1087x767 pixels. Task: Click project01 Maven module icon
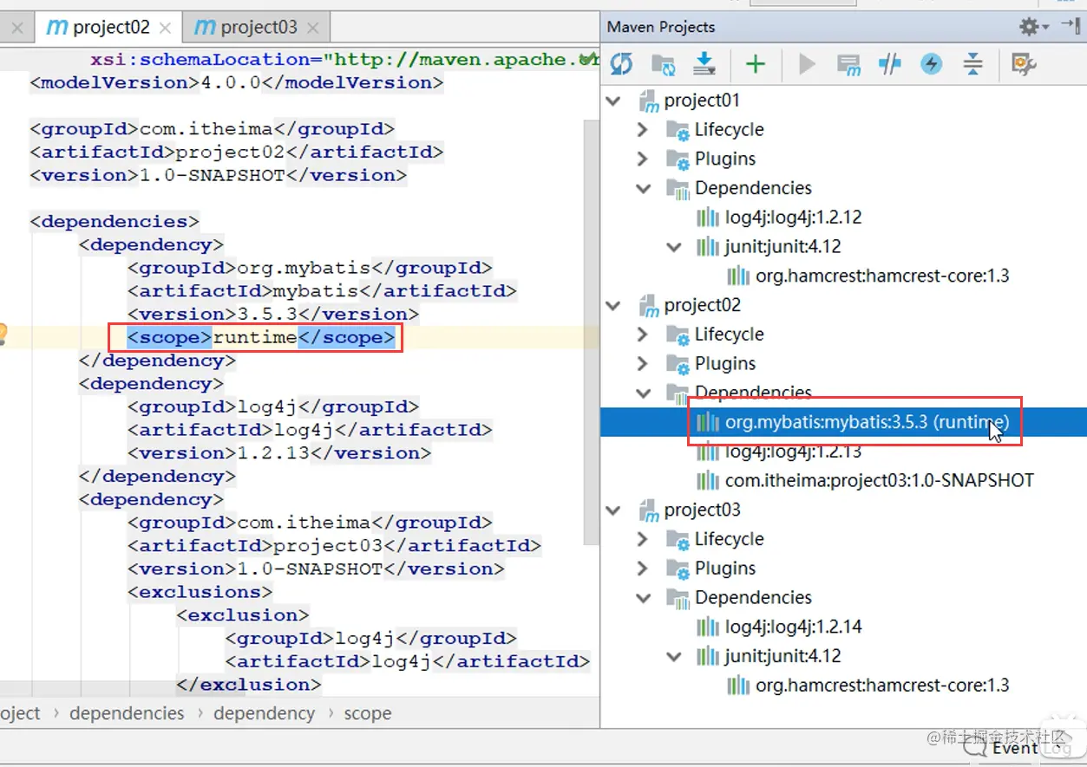[650, 101]
